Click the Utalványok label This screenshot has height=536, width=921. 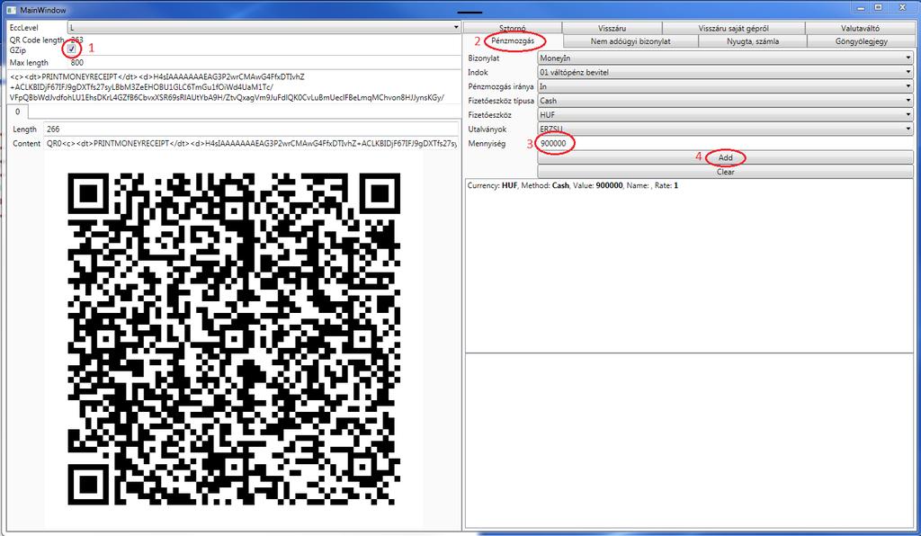[x=487, y=129]
